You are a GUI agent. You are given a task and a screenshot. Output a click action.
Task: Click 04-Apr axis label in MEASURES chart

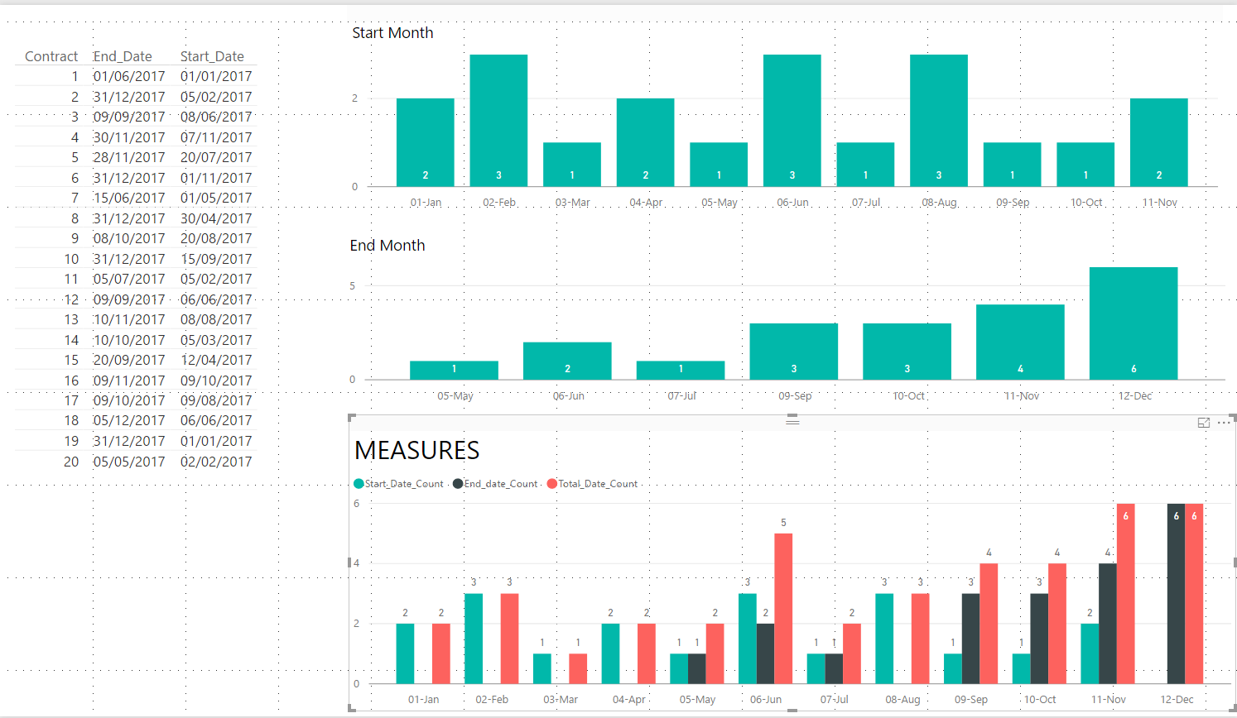click(x=629, y=700)
